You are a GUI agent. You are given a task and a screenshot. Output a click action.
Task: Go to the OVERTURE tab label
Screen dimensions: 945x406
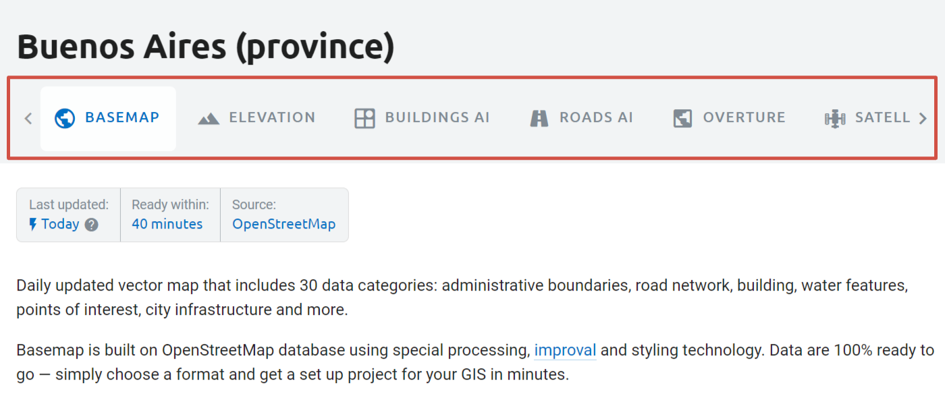point(744,117)
